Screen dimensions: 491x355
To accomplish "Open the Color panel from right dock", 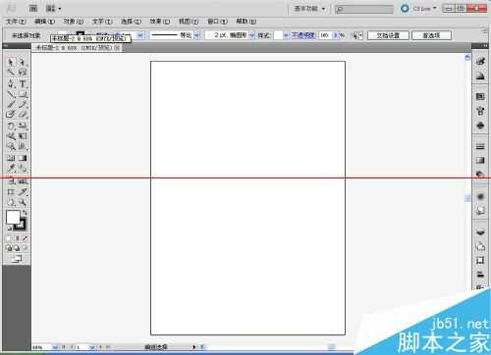I will tap(480, 61).
